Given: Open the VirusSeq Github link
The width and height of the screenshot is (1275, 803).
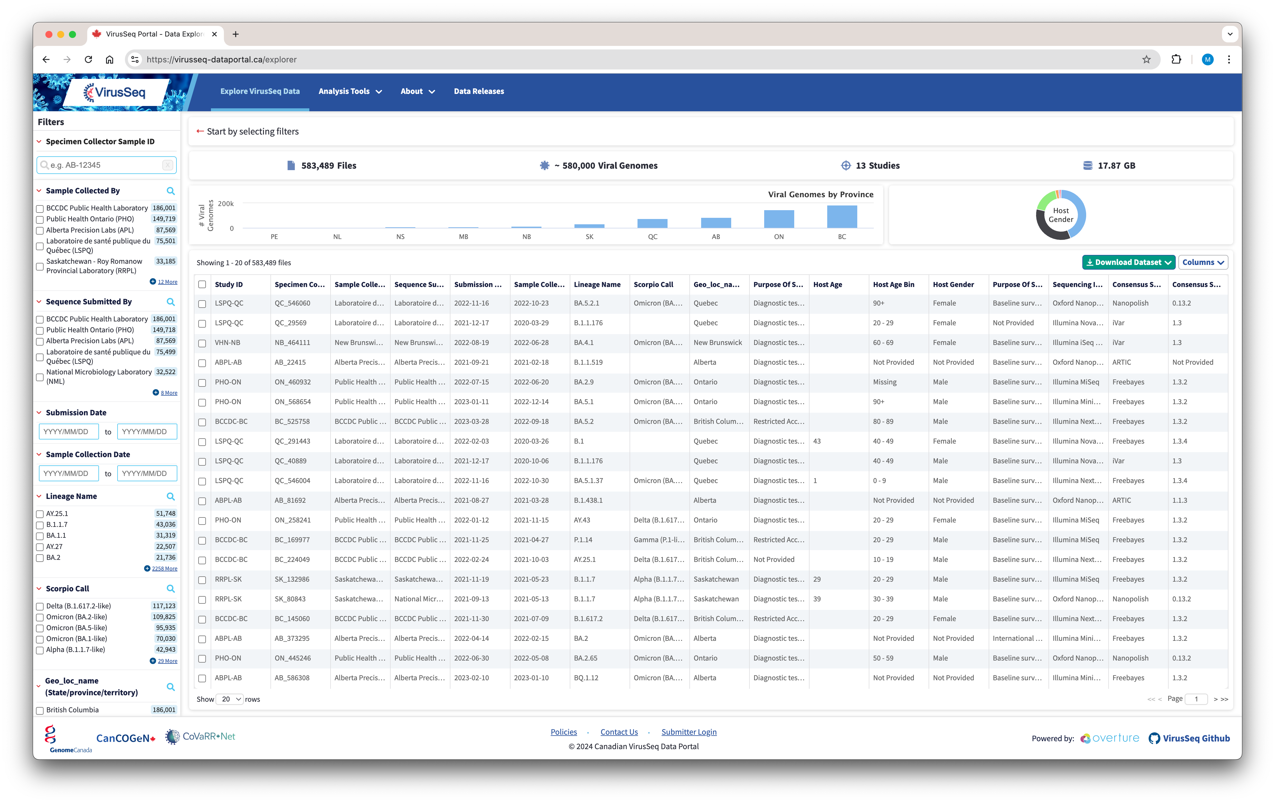Looking at the screenshot, I should (1189, 739).
